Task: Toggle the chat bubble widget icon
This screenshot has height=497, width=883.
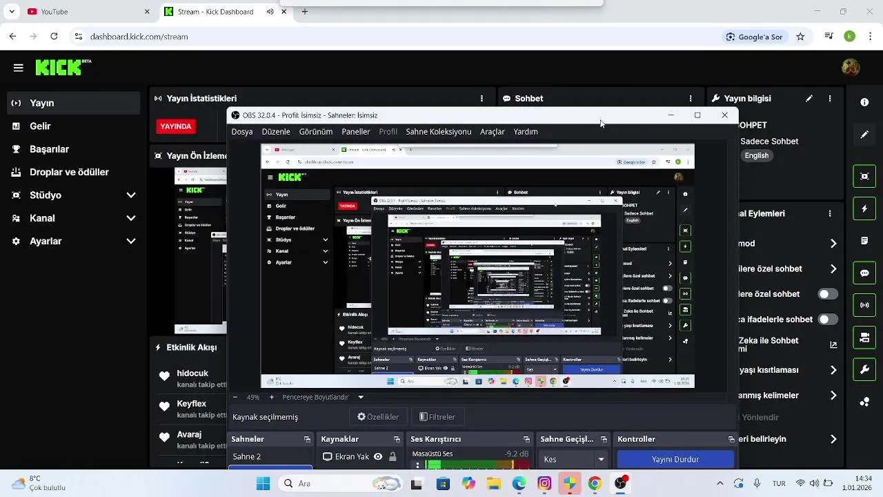Action: [864, 273]
